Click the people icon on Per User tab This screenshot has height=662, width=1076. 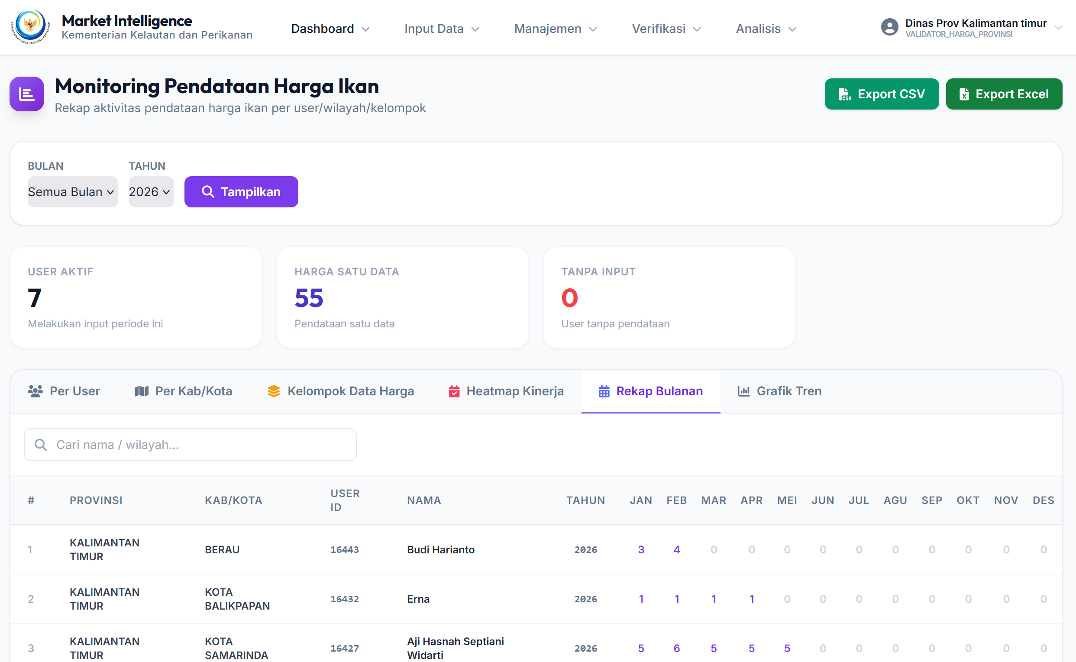pos(35,391)
